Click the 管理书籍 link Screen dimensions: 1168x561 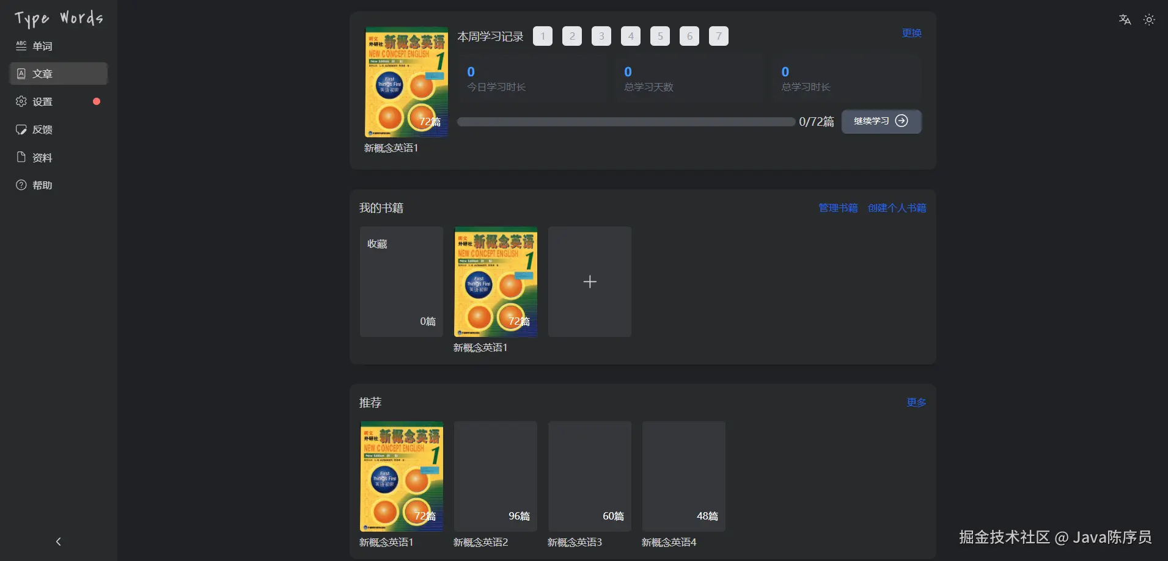click(838, 208)
